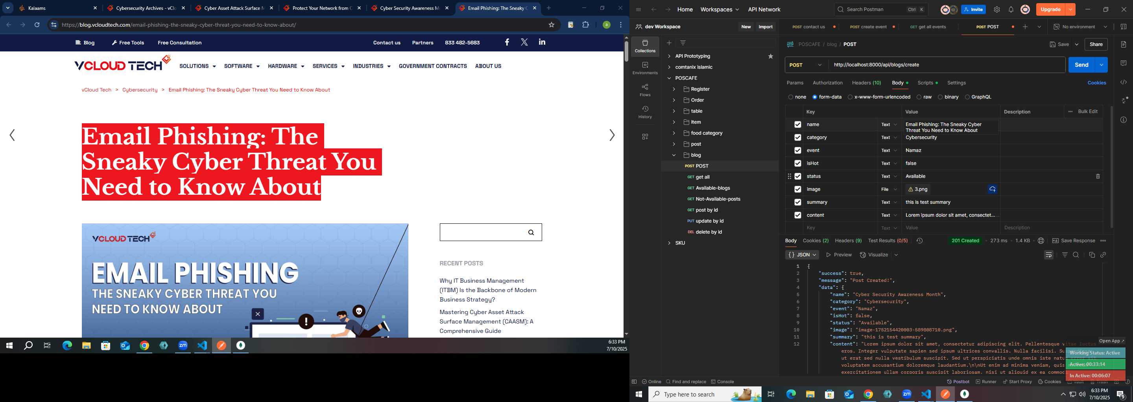The image size is (1133, 402).
Task: Uncheck the name key checkbox
Action: (x=797, y=124)
